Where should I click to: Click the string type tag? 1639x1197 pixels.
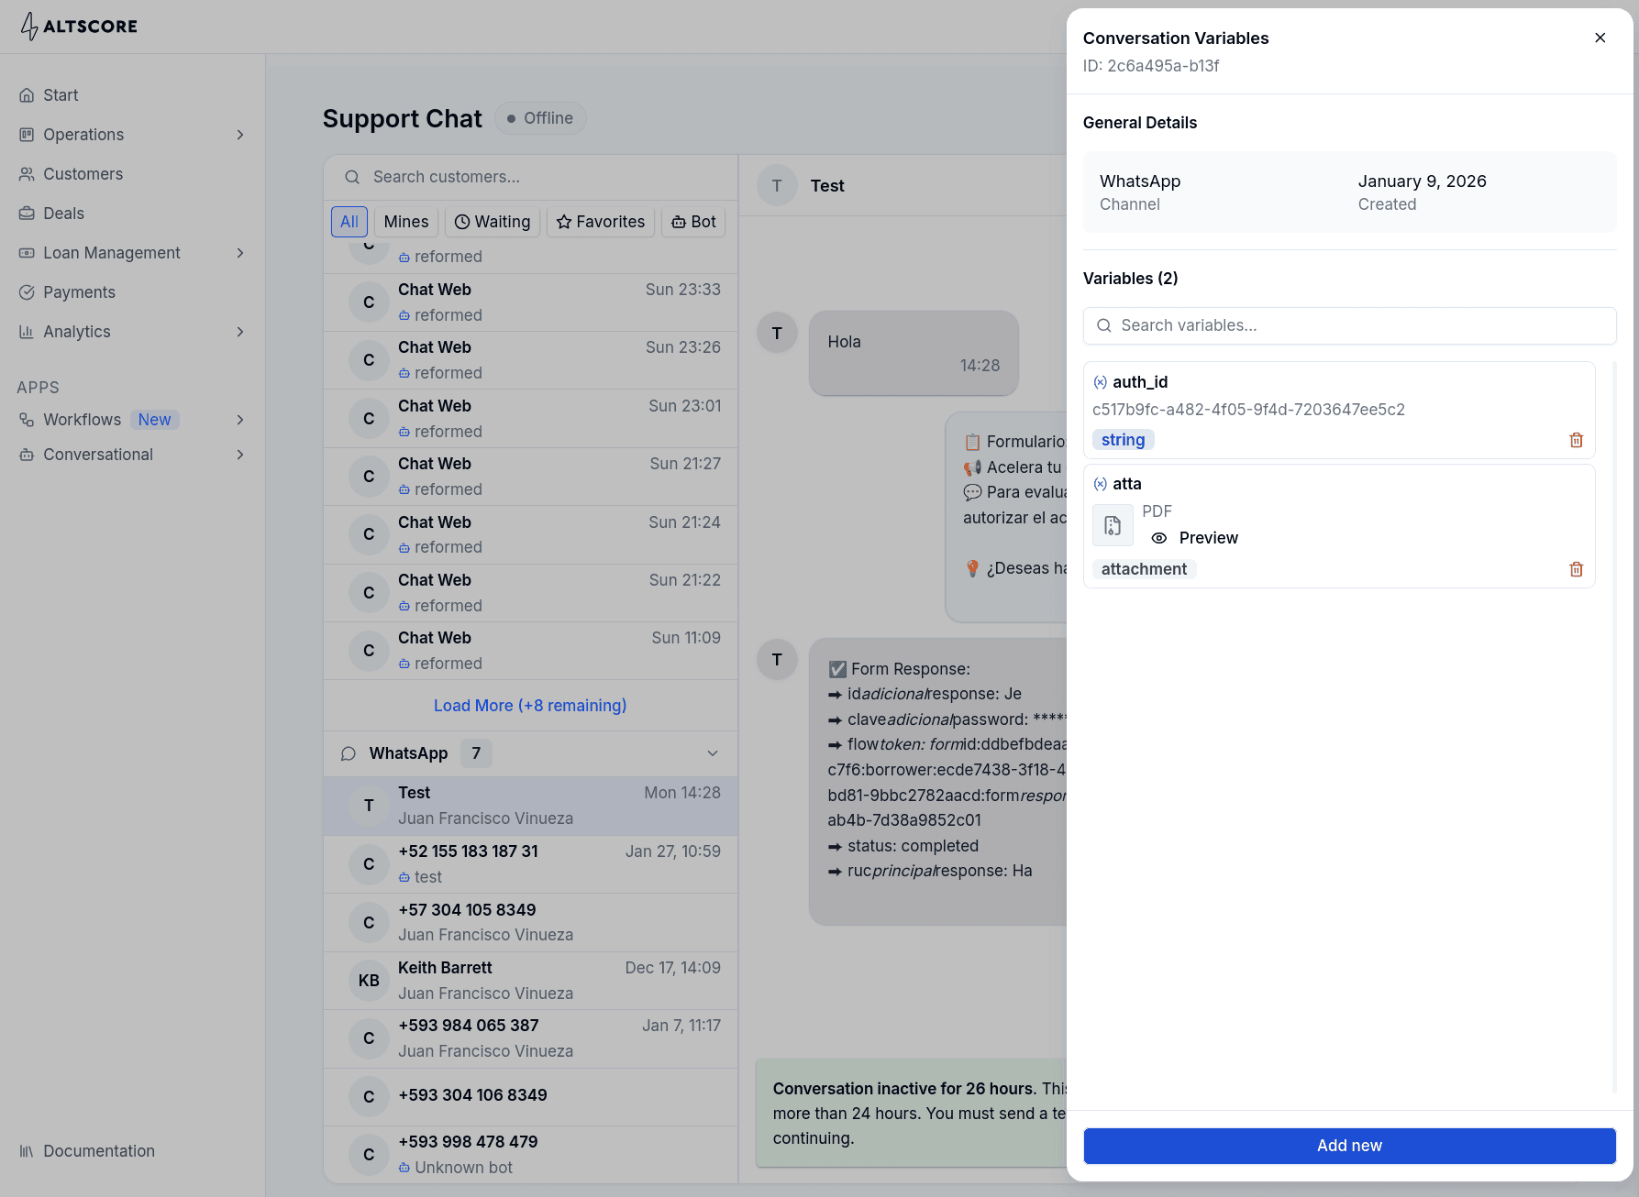coord(1123,440)
